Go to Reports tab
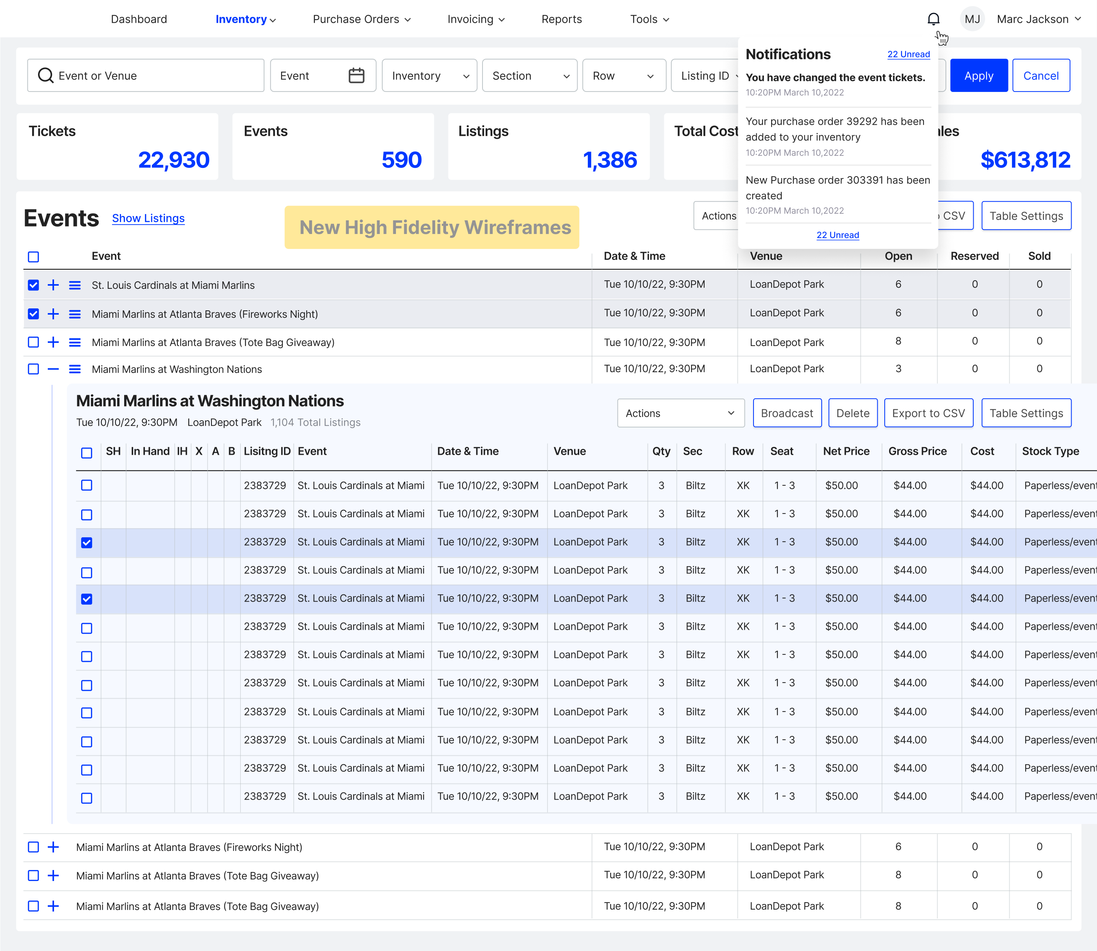 (561, 19)
